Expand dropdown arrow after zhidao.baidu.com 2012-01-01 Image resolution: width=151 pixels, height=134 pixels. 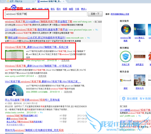(x=38, y=113)
